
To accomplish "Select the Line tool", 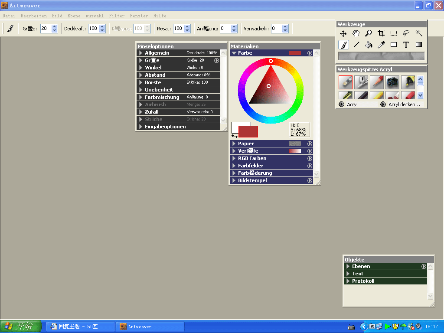I will coord(356,45).
